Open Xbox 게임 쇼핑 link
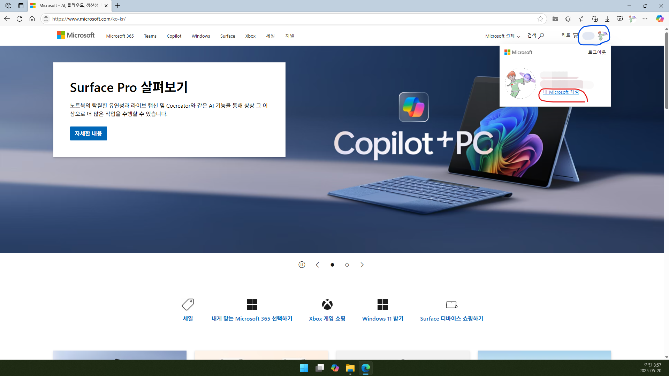This screenshot has width=669, height=376. coord(327,319)
